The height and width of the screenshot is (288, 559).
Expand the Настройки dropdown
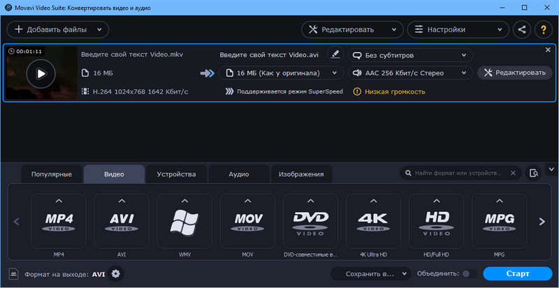pyautogui.click(x=500, y=29)
